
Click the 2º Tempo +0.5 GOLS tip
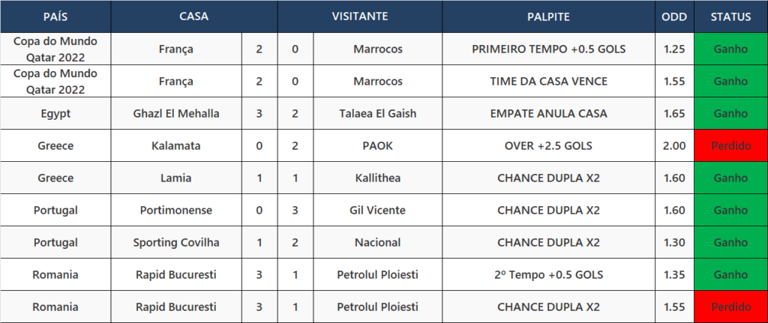pos(548,275)
